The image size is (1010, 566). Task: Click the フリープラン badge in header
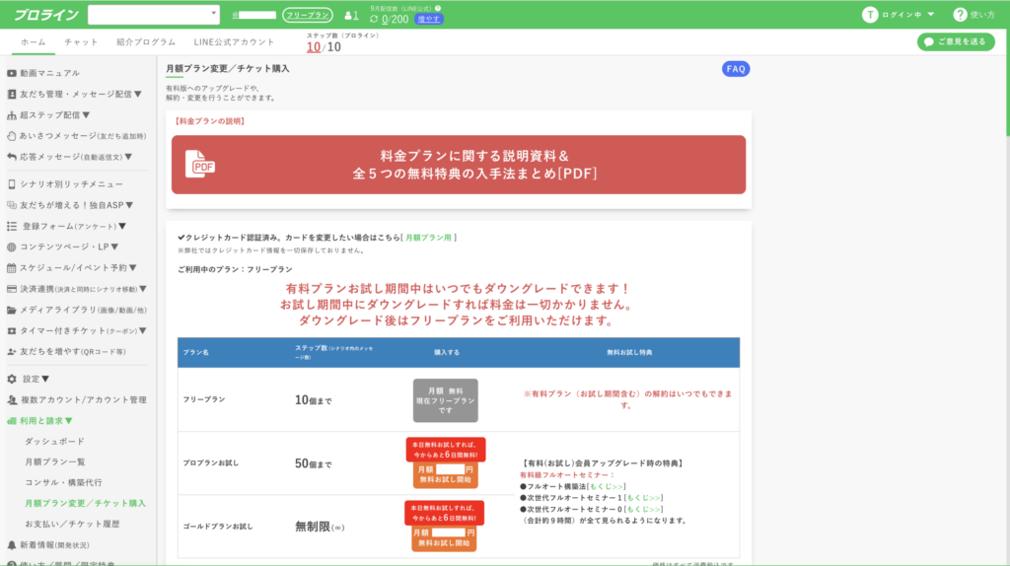[308, 15]
